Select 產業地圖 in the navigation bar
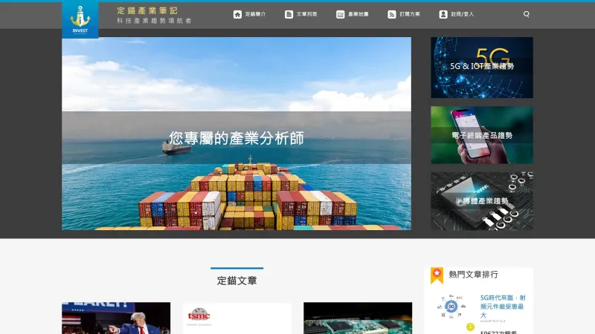This screenshot has height=334, width=595. point(358,14)
